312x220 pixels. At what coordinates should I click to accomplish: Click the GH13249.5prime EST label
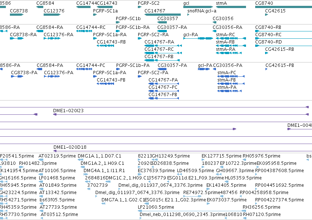tap(171, 156)
